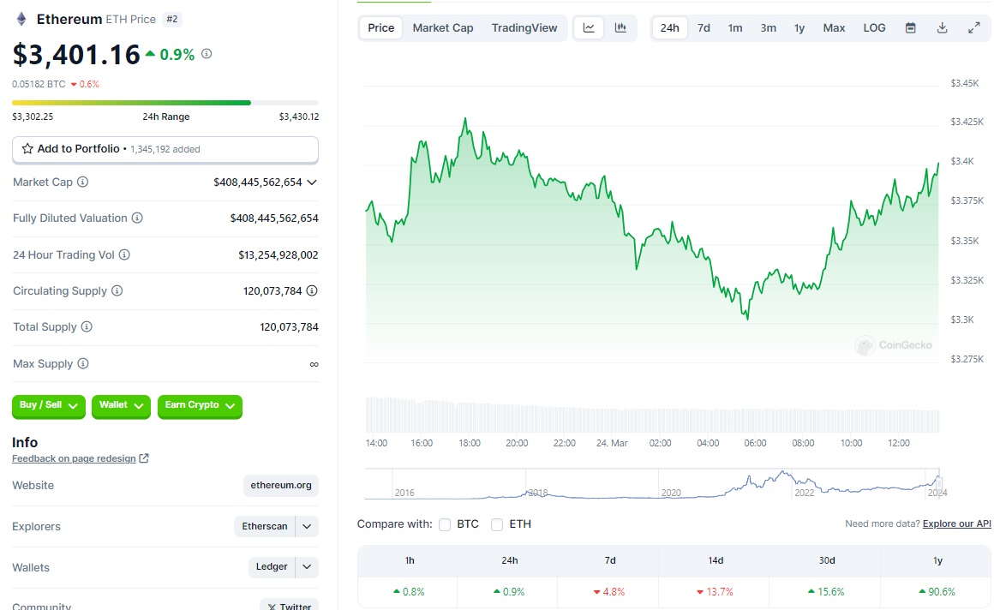
Task: Show Fully Diluted Valuation info icon
Action: (137, 218)
